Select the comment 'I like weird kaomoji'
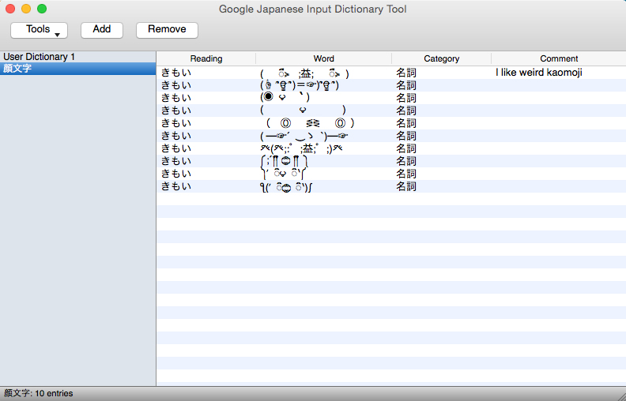 click(539, 73)
